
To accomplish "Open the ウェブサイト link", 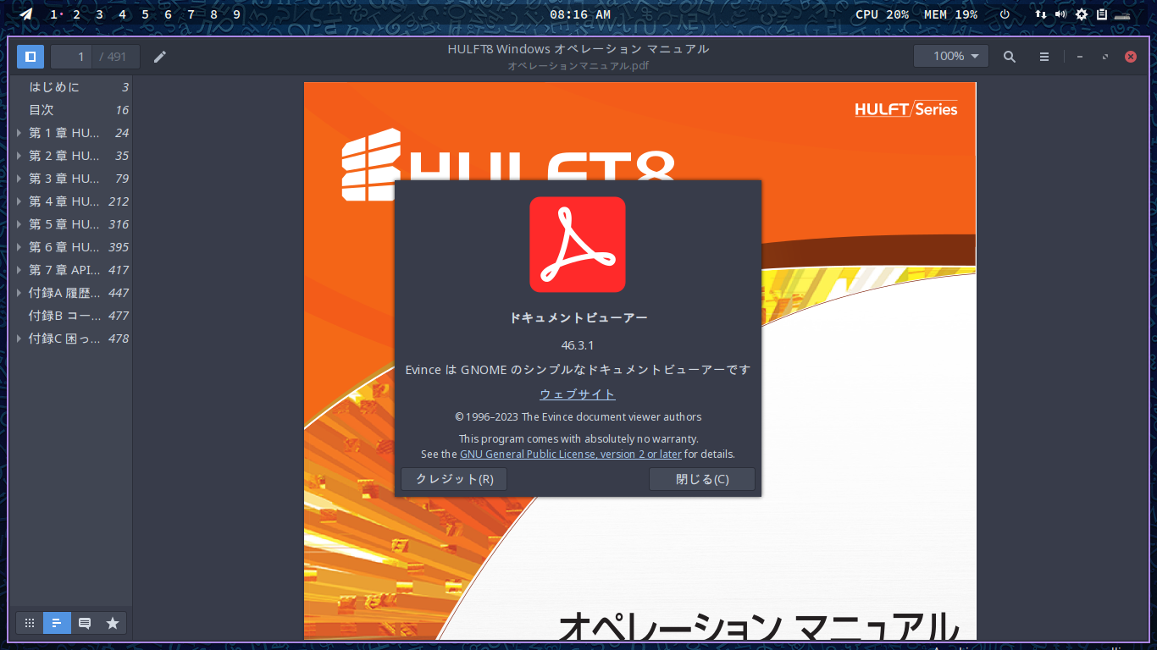I will click(x=578, y=394).
